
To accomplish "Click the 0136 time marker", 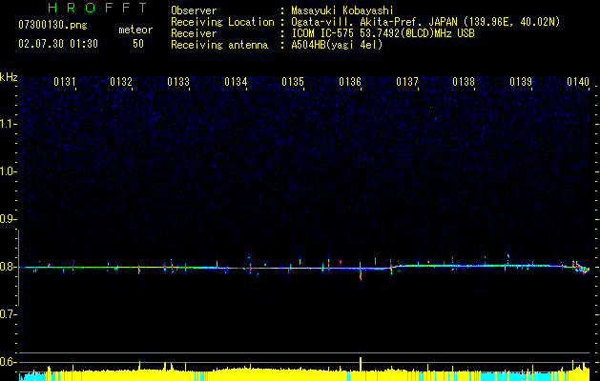I will pyautogui.click(x=350, y=82).
